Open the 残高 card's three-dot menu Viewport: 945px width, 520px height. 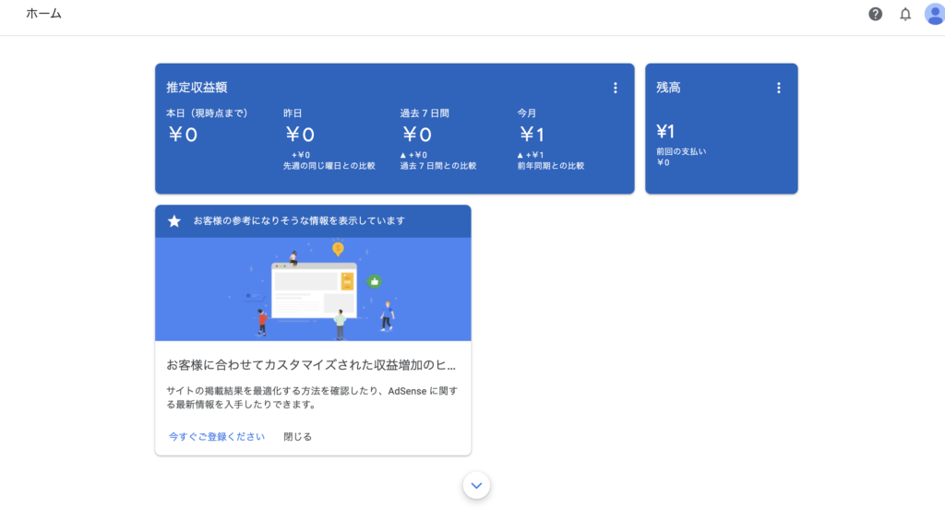[x=779, y=88]
